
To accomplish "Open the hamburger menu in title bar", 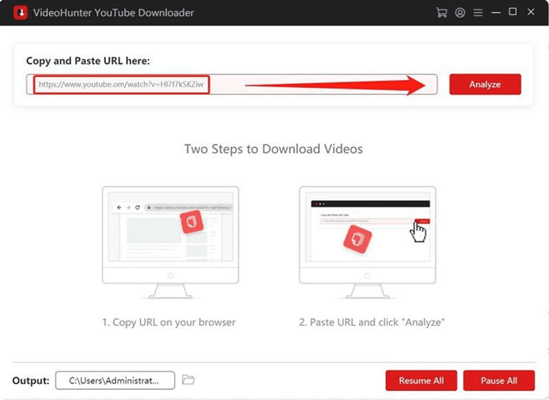I will click(478, 12).
